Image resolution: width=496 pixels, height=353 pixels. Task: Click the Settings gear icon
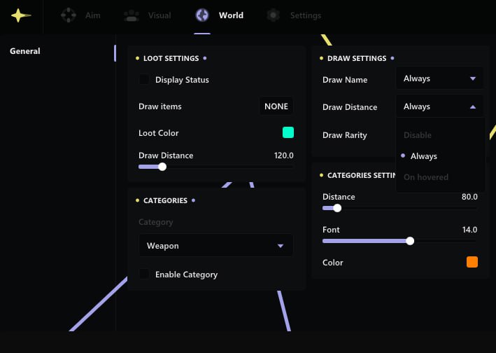click(274, 15)
